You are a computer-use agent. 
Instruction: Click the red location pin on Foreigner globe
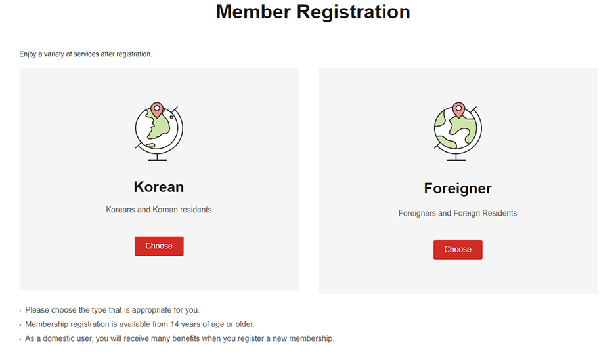(458, 109)
